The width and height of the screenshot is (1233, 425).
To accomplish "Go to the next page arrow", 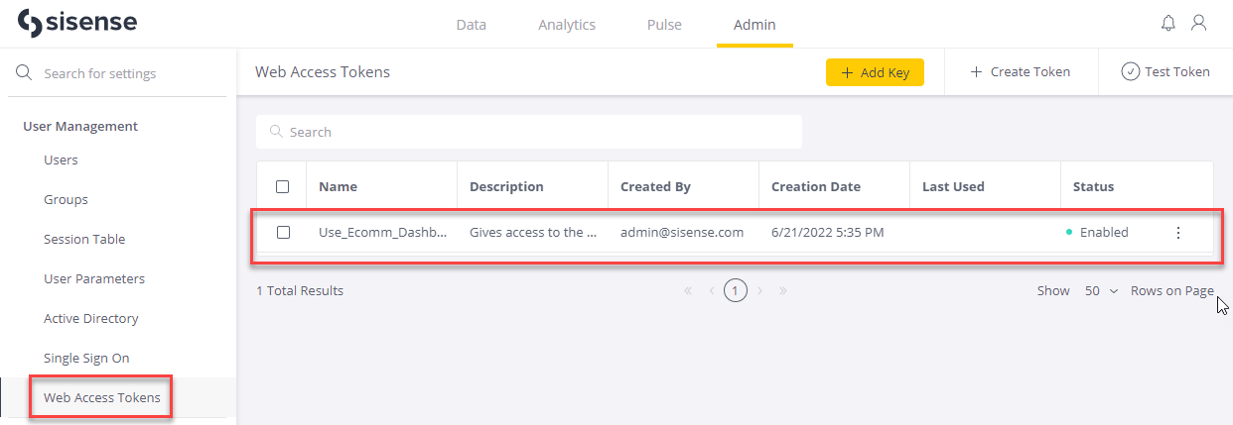I will 759,291.
